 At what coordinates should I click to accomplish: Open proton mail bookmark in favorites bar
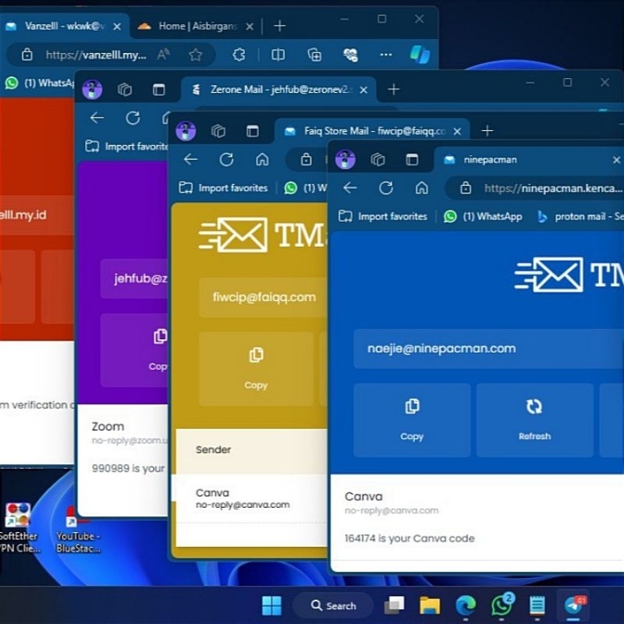click(x=581, y=217)
